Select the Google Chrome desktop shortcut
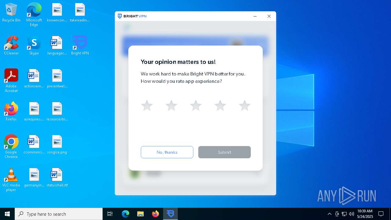The image size is (391, 220). point(11,147)
